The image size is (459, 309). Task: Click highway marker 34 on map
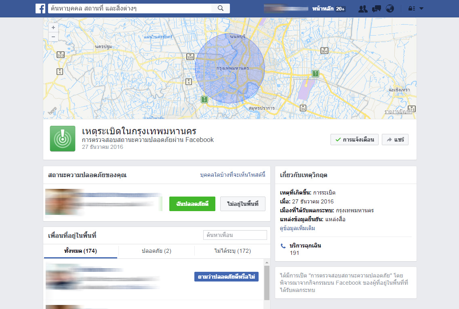pos(303,108)
